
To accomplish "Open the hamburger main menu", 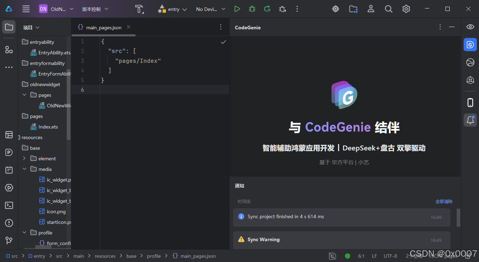I will [26, 9].
